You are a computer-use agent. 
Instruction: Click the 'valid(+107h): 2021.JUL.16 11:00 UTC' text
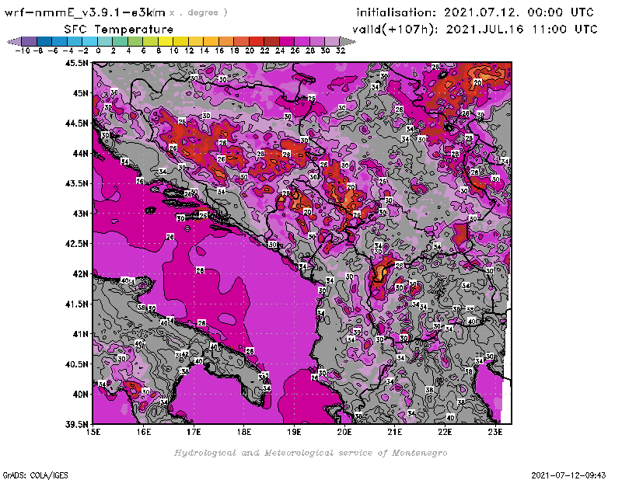coord(475,30)
